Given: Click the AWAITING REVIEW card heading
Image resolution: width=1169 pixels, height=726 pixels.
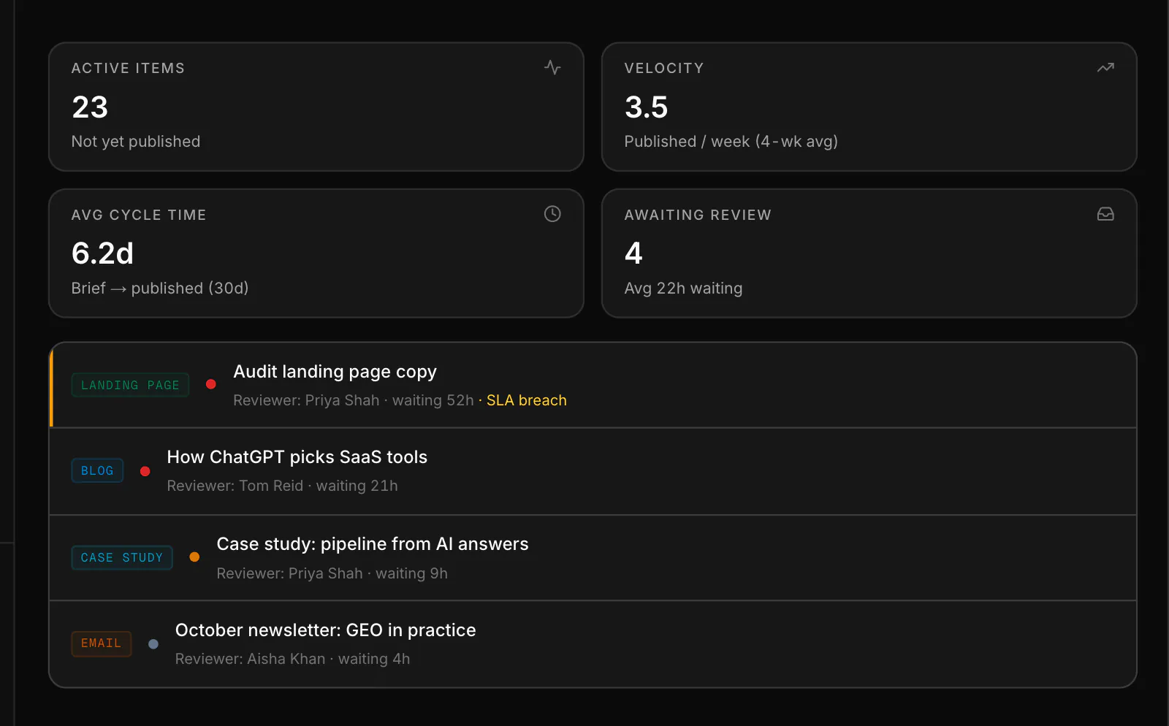Looking at the screenshot, I should 698,215.
